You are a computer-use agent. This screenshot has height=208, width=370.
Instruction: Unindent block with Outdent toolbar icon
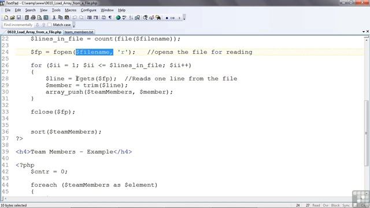point(95,18)
